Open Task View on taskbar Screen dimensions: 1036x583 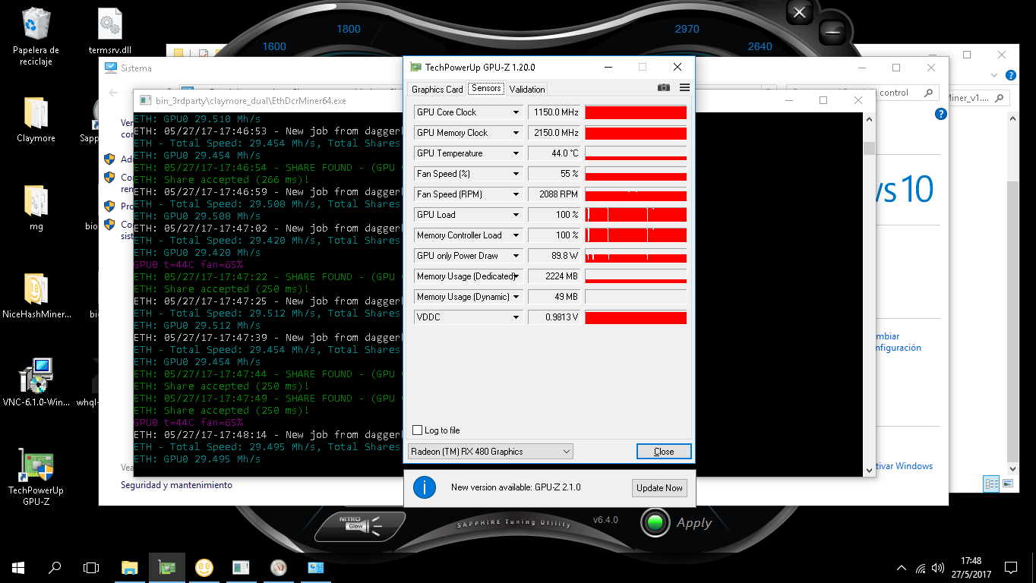click(91, 567)
